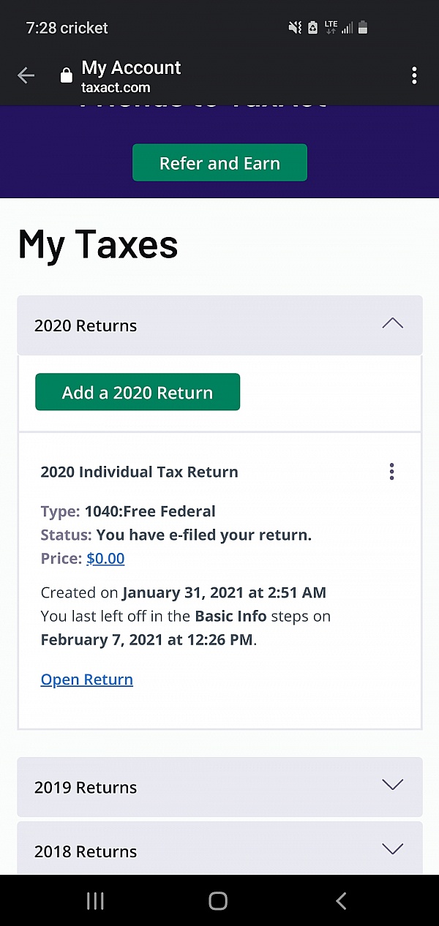Tap the 2020 Individual Tax Return title
The image size is (439, 926).
(139, 473)
